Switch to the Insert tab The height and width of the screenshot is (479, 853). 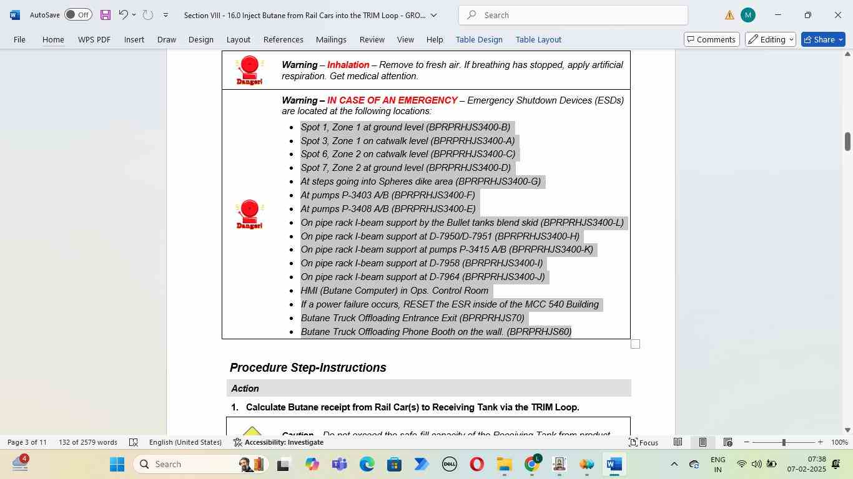pos(134,39)
